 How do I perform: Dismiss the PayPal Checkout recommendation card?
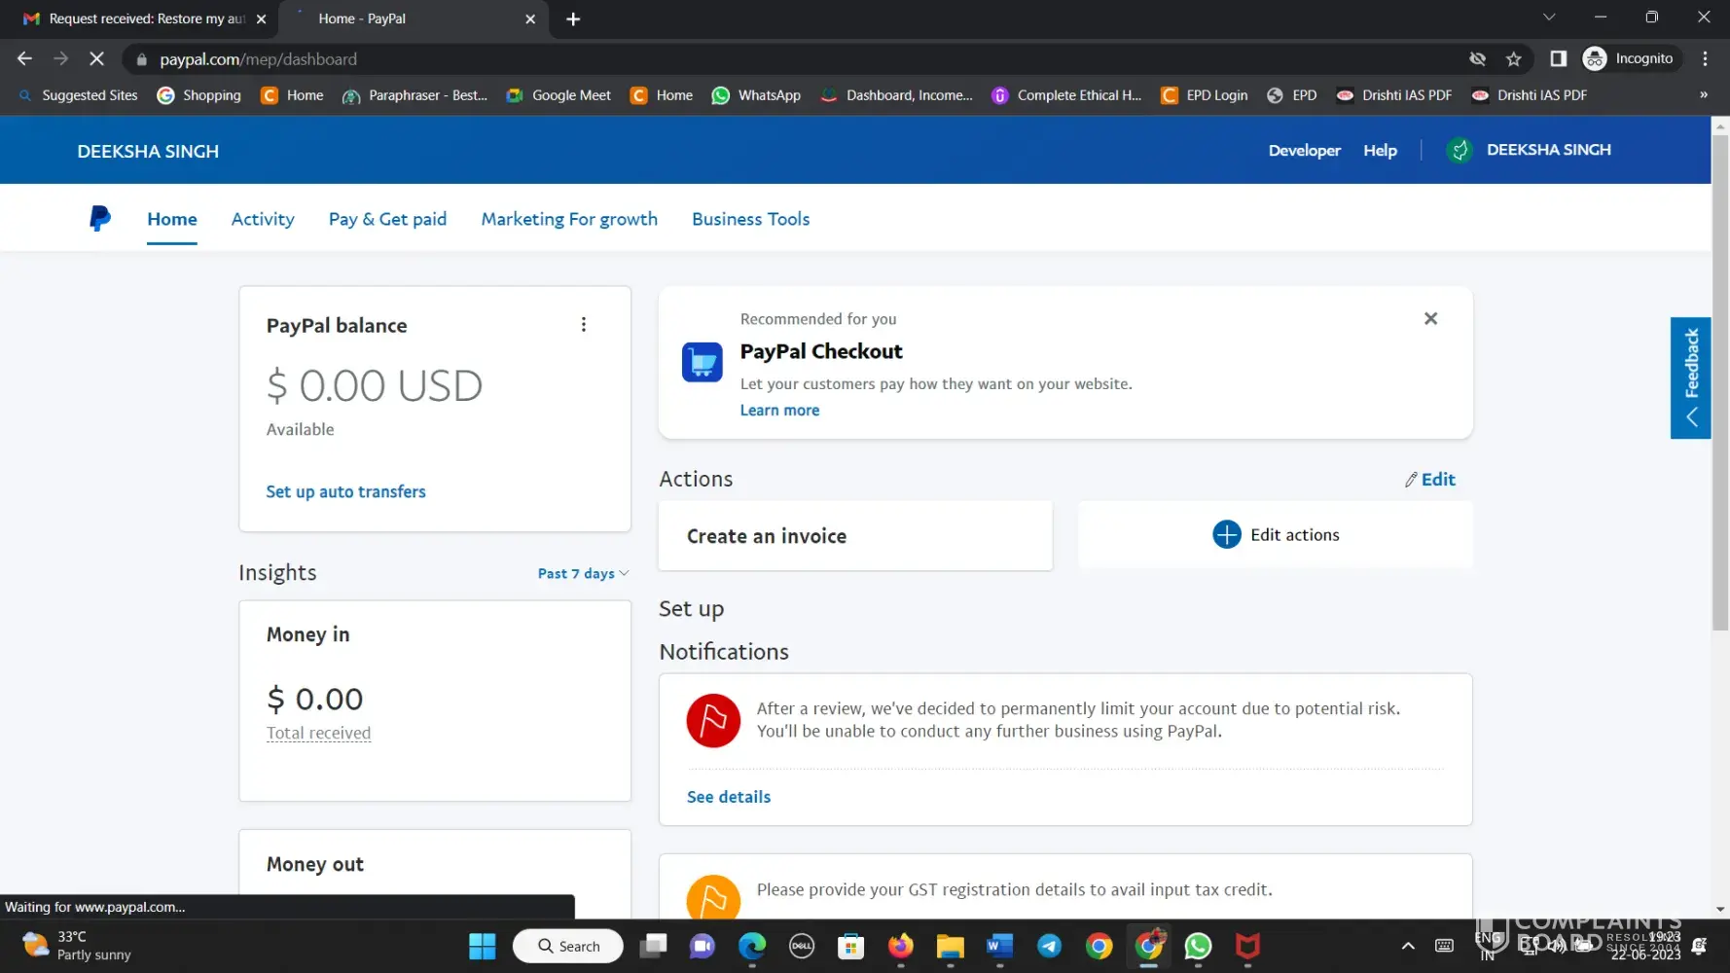[x=1430, y=319]
